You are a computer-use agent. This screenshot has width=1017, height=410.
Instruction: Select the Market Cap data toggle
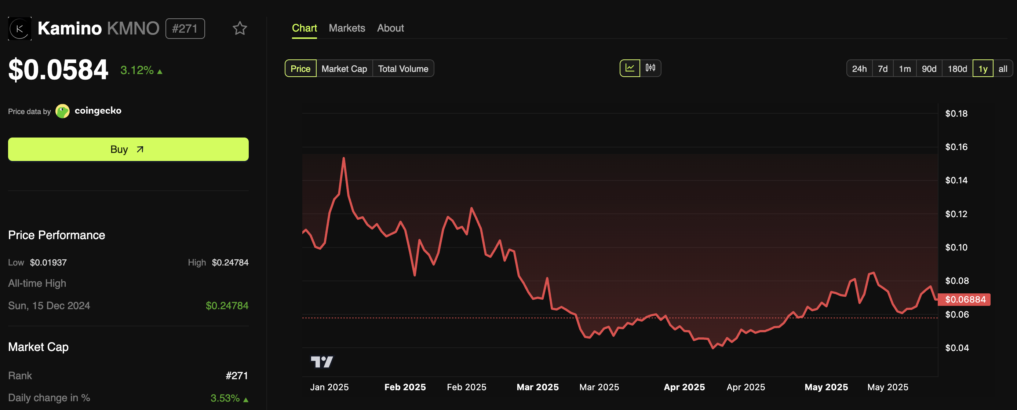coord(344,69)
